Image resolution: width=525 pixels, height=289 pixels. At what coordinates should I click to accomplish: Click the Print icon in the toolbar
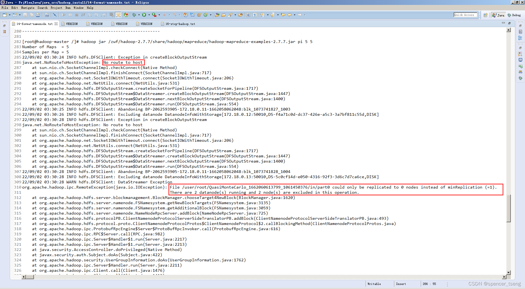tap(38, 15)
